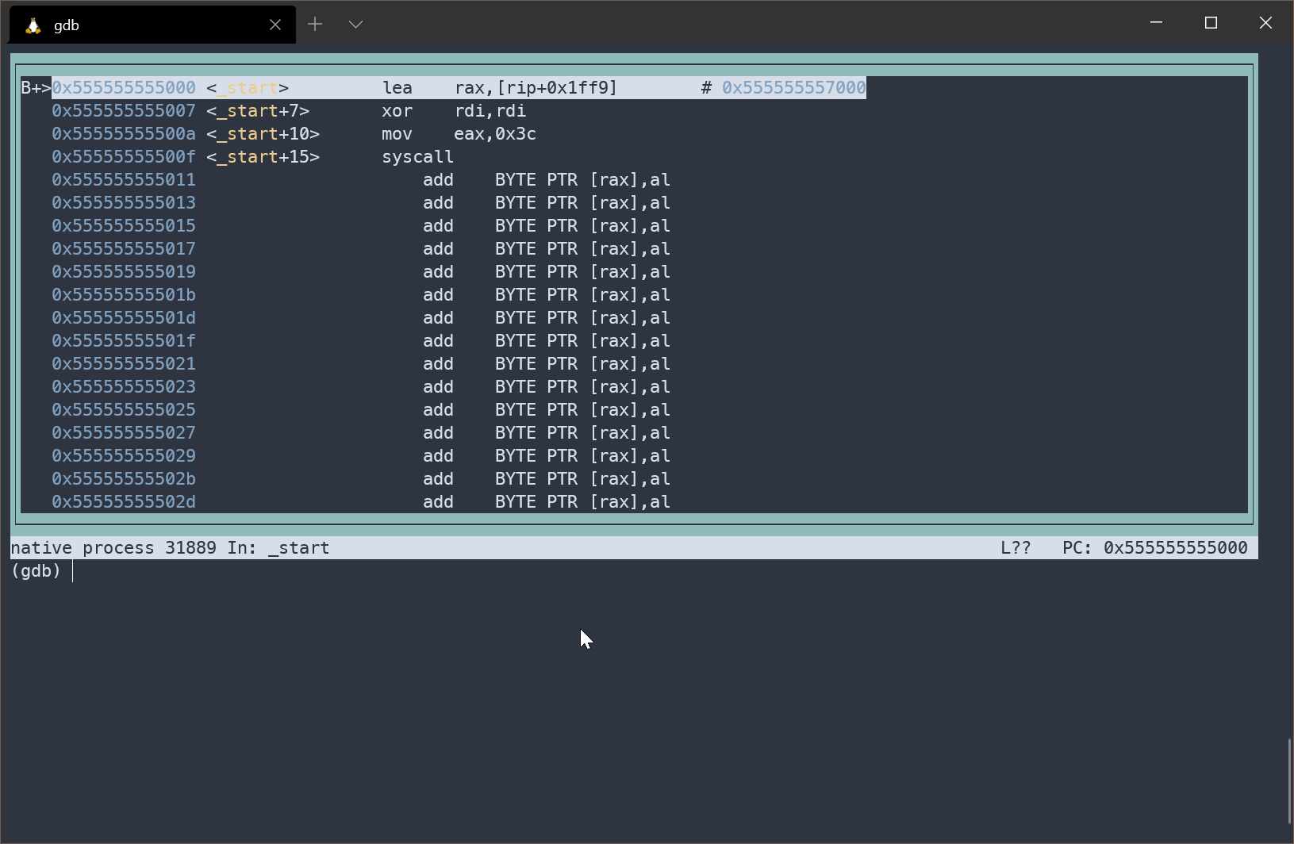
Task: Click the last address 0x55555555502d
Action: 123,502
